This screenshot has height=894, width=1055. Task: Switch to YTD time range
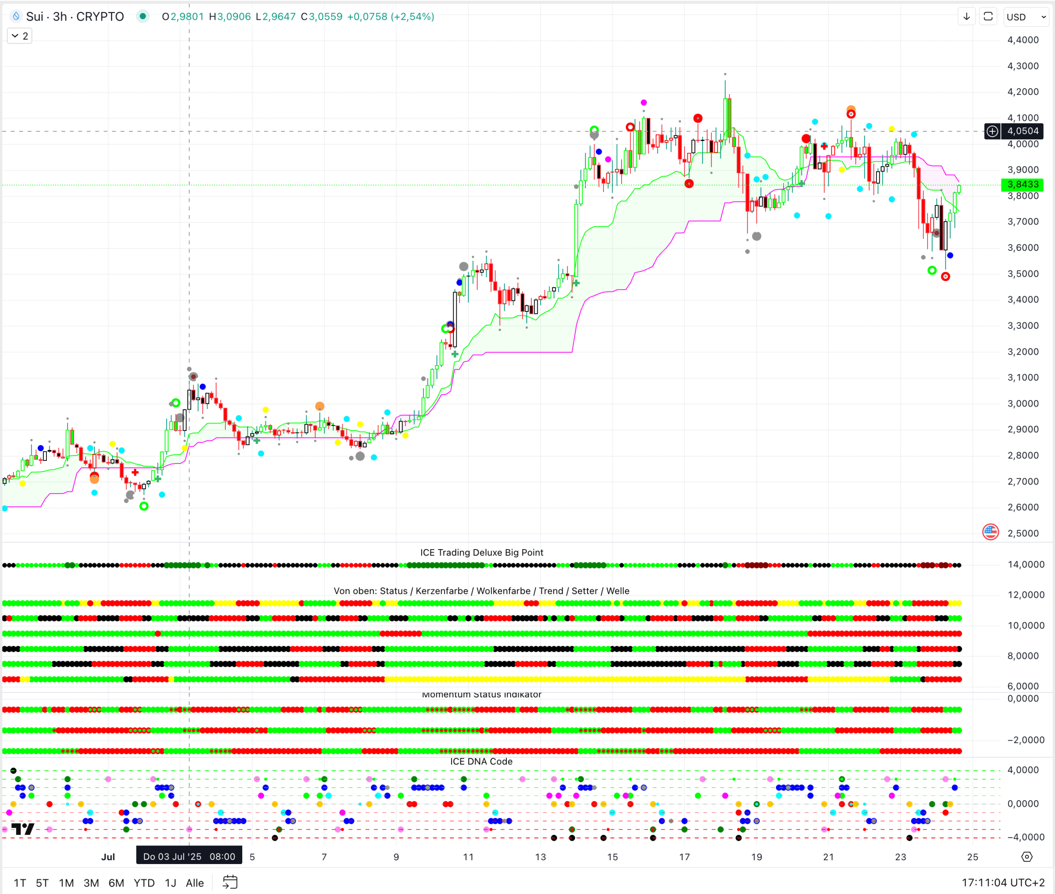tap(144, 883)
